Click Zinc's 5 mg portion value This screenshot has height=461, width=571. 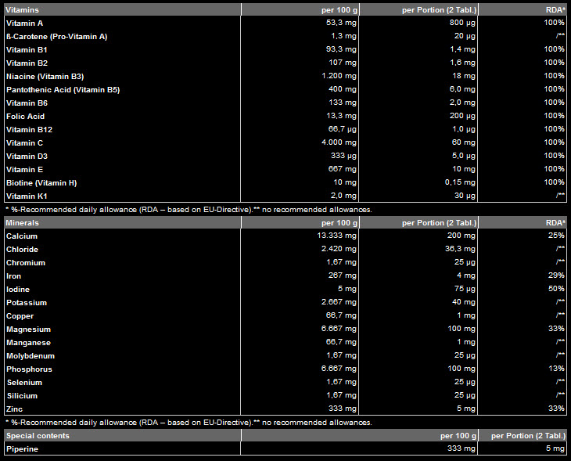point(466,409)
